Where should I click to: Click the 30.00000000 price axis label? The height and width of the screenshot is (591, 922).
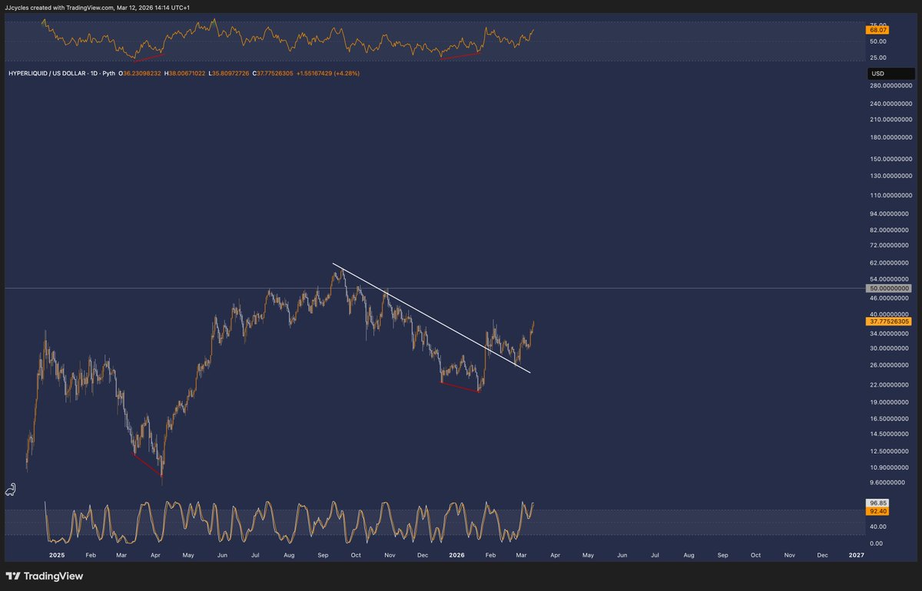891,348
